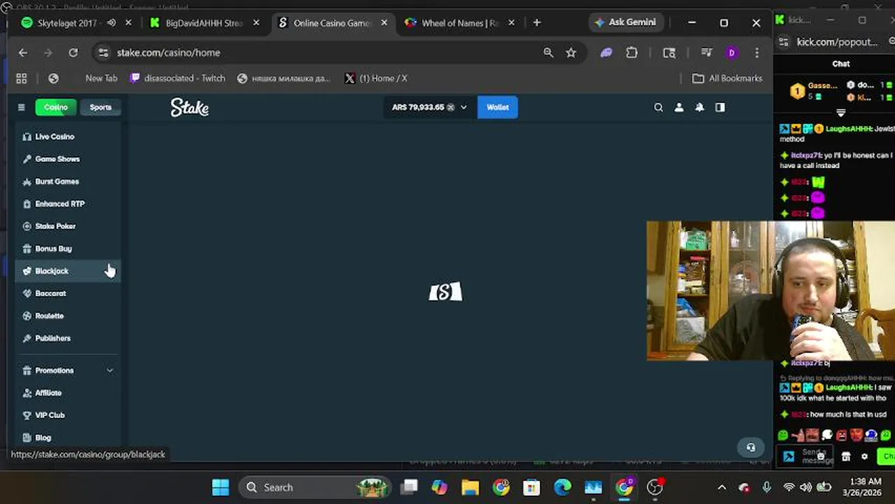Select the Casino tab button
The image size is (895, 504).
click(x=55, y=107)
